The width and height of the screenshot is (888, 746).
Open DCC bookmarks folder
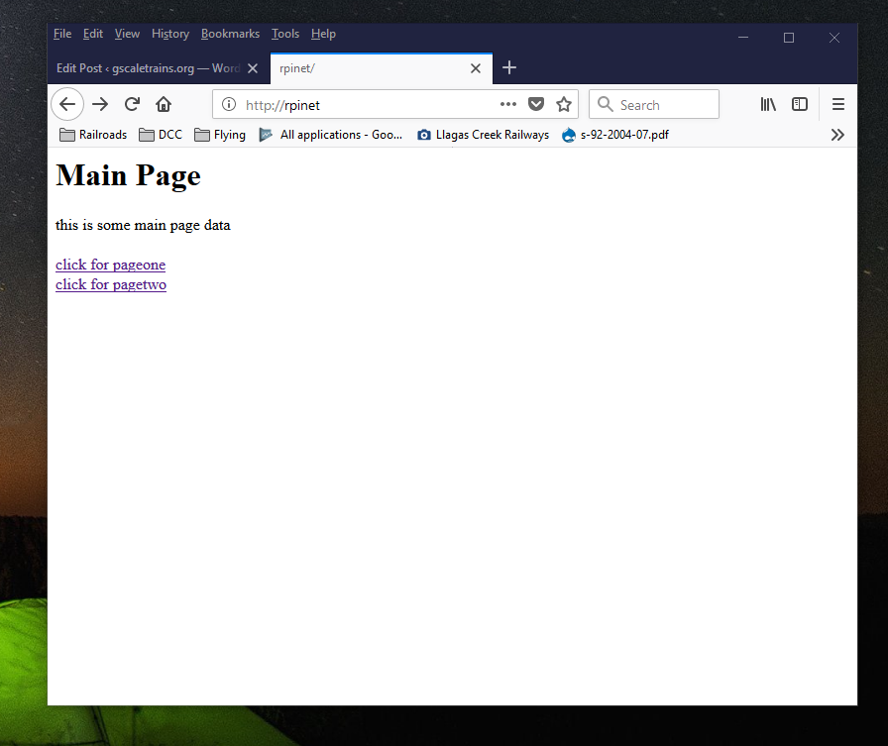[161, 135]
